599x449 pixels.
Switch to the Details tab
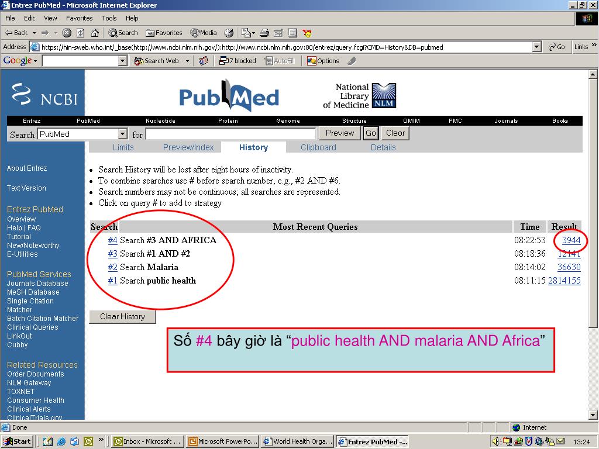click(x=383, y=147)
